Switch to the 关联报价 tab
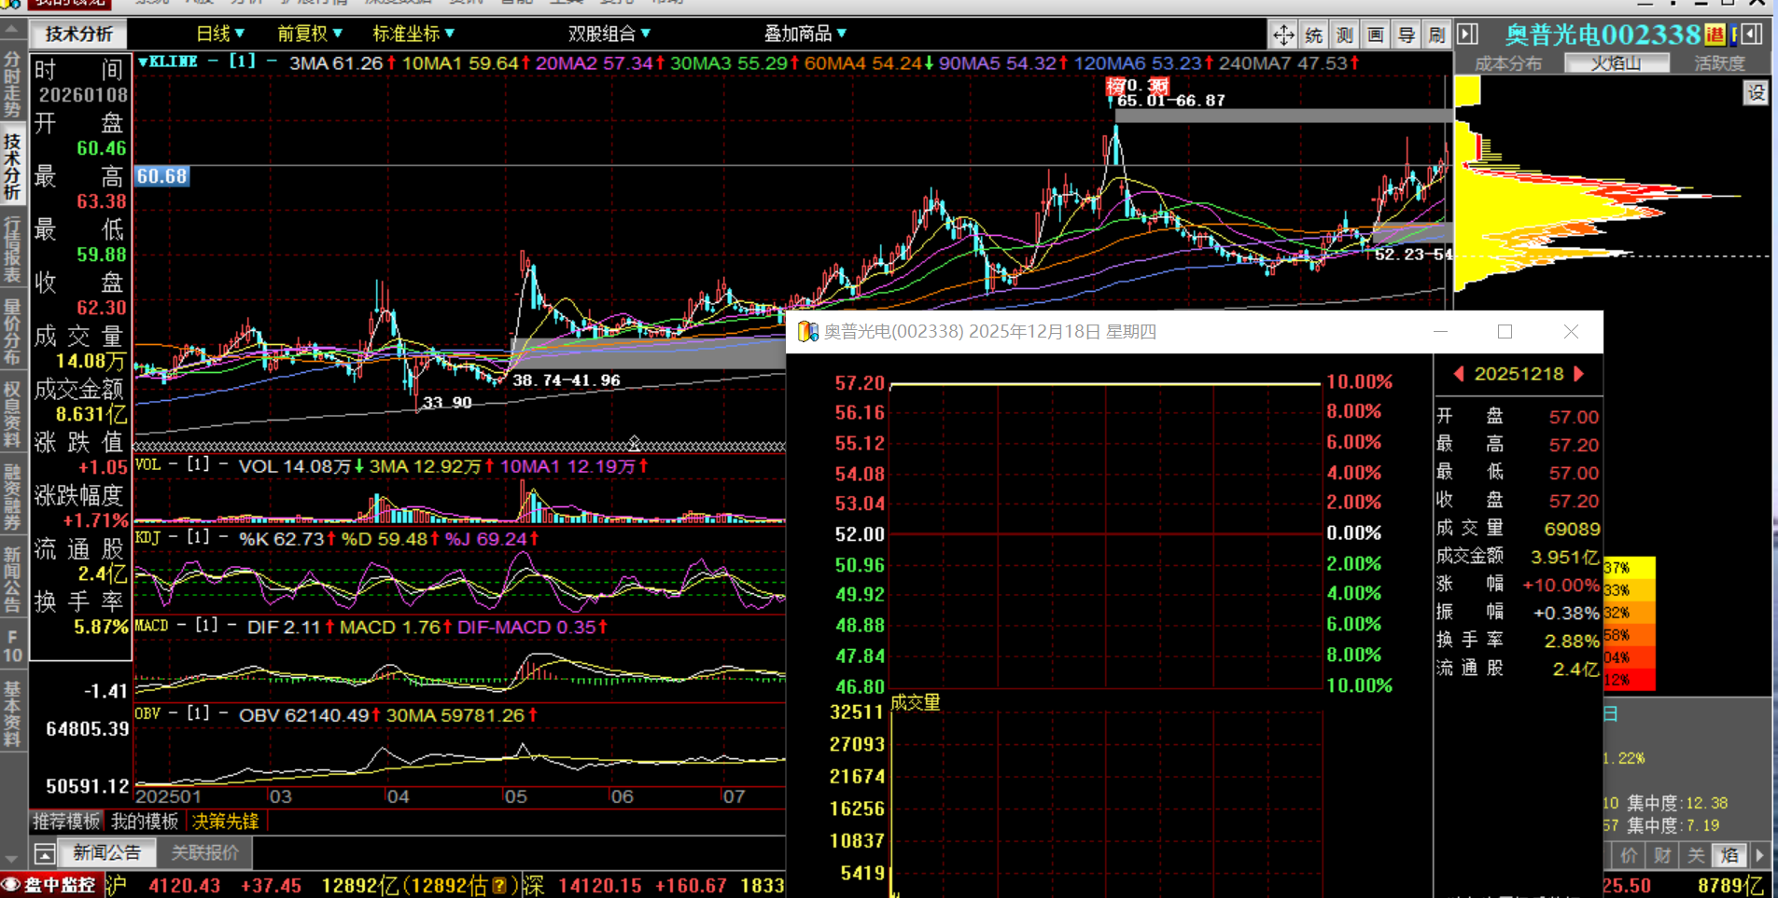 (204, 852)
